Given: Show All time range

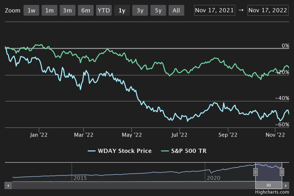Looking at the screenshot, I should (x=176, y=11).
